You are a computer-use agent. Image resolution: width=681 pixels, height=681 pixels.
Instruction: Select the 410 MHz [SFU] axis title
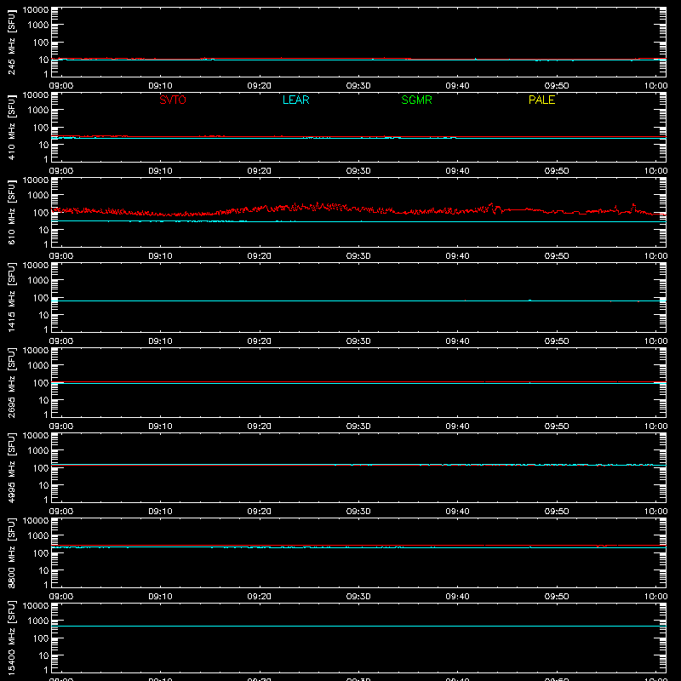click(11, 127)
